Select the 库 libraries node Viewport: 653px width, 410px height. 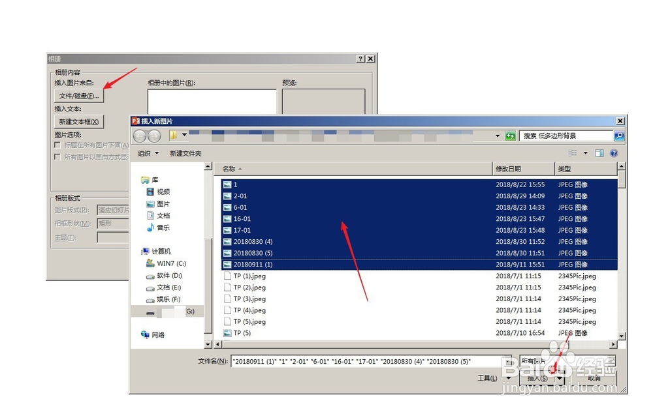click(150, 180)
